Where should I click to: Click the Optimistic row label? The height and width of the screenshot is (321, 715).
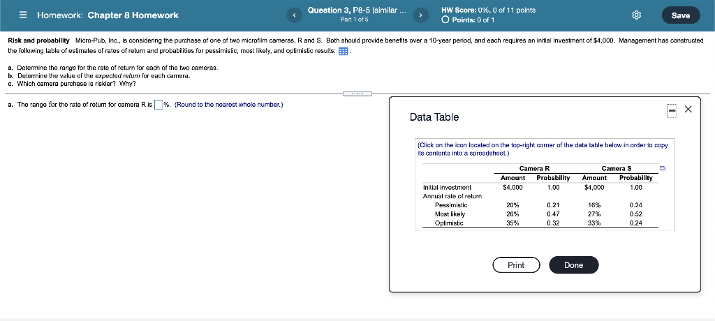coord(449,223)
